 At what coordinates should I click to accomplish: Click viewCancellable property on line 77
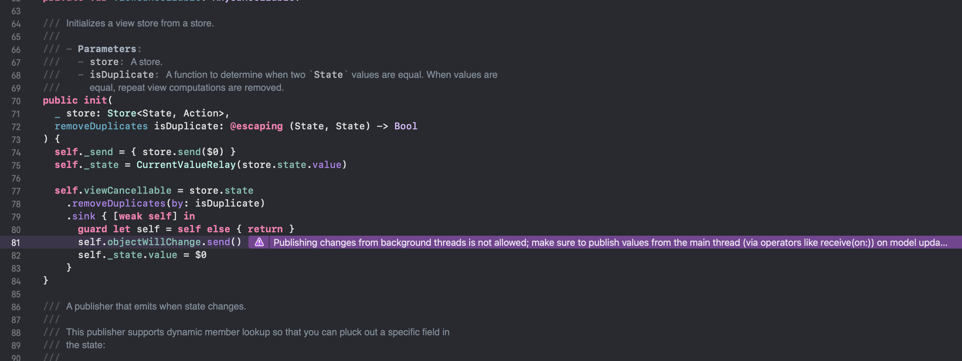(x=127, y=191)
